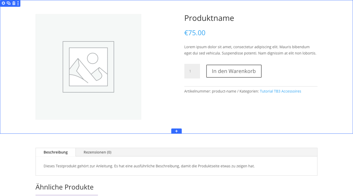Switch to Rezensionen (0) tab

97,152
